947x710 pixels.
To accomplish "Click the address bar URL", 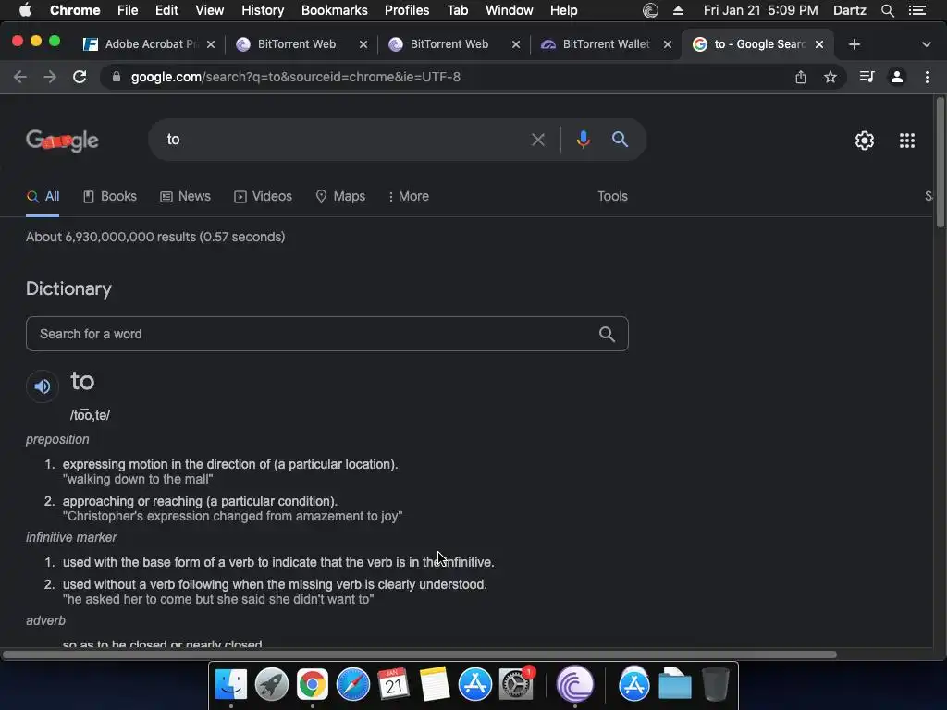I will click(x=295, y=77).
